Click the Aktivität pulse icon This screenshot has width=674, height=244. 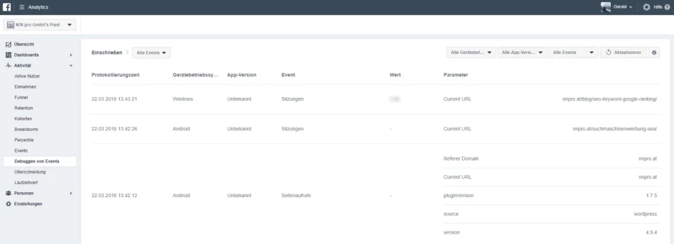[x=8, y=66]
